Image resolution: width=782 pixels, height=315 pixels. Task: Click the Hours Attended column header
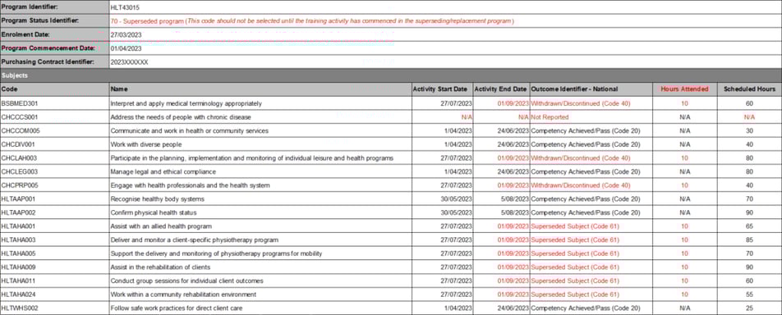pyautogui.click(x=685, y=89)
